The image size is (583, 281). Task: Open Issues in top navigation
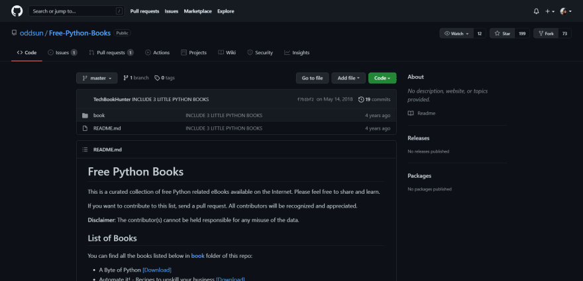172,11
